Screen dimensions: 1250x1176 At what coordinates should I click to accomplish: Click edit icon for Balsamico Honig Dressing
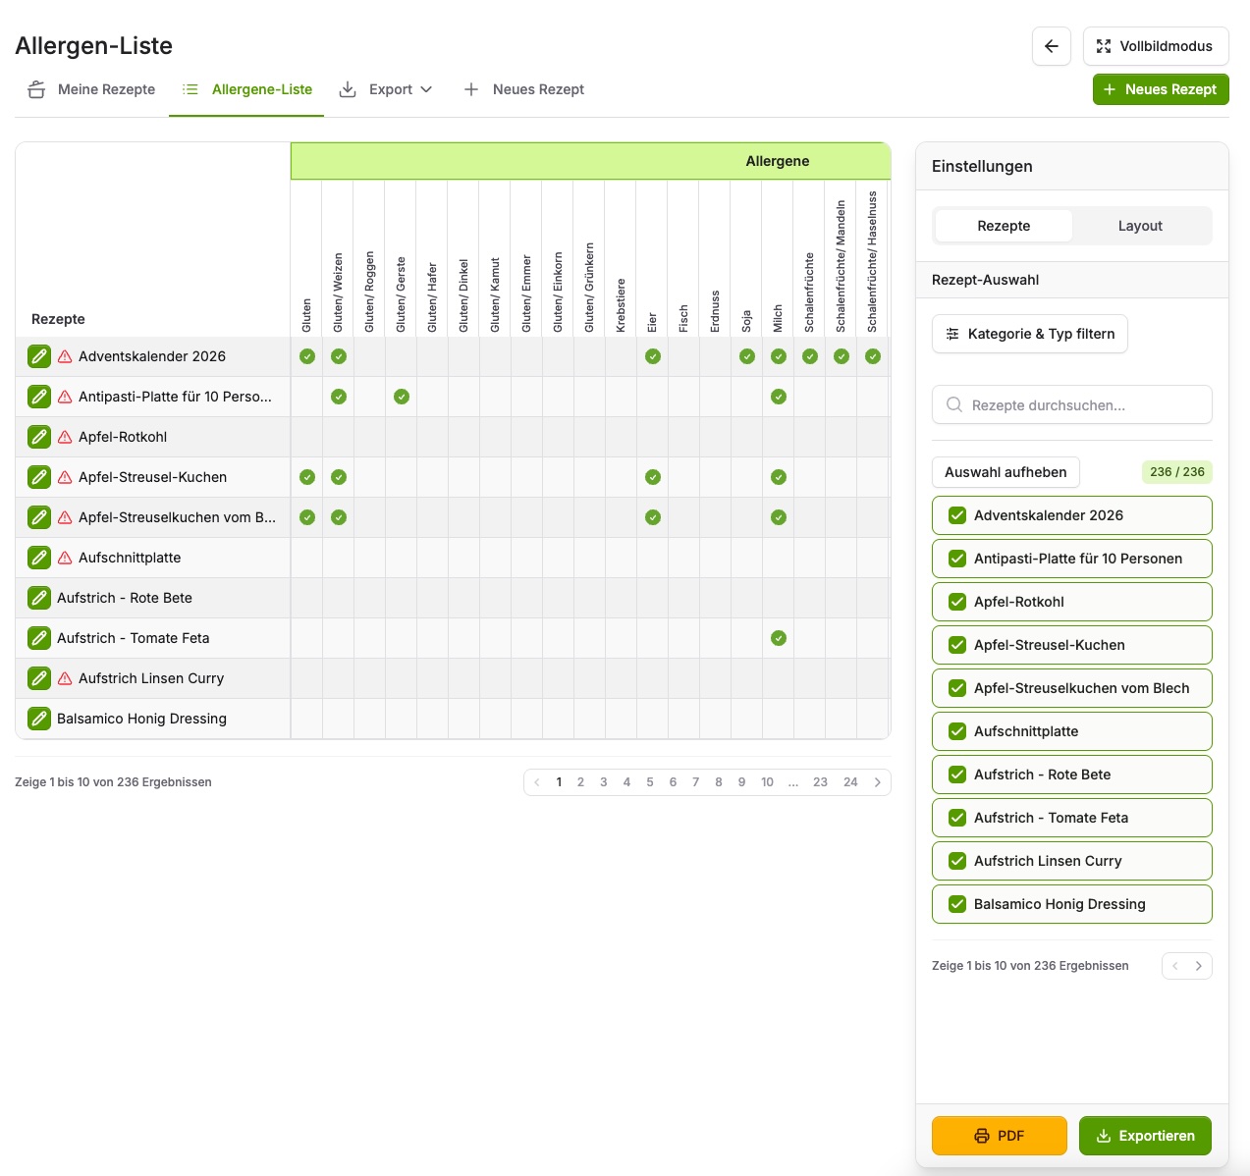[x=39, y=719]
